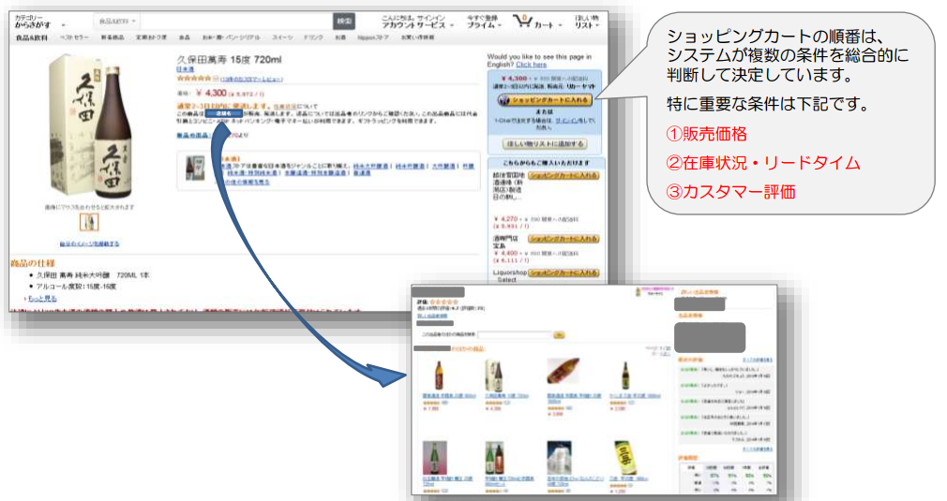Click the 日本酒 category link under title
The width and height of the screenshot is (947, 501).
tap(186, 69)
